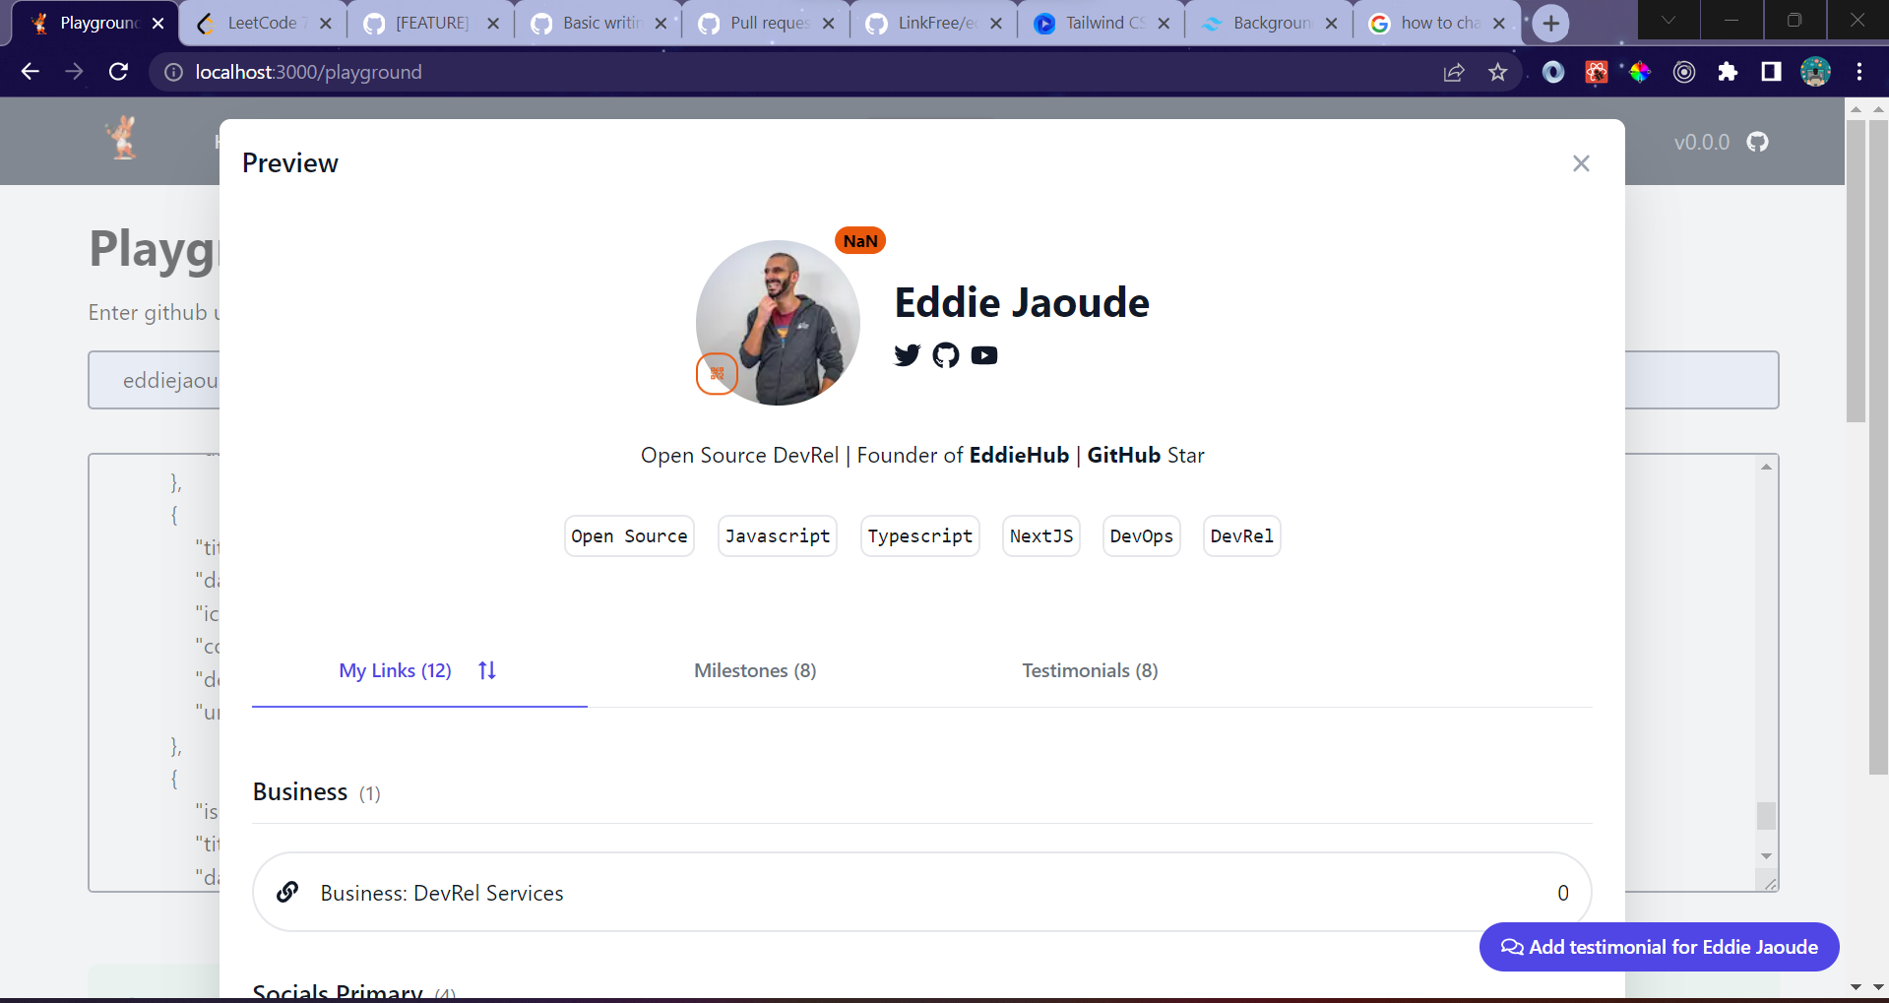
Task: Switch to the Milestones tab
Action: (x=754, y=670)
